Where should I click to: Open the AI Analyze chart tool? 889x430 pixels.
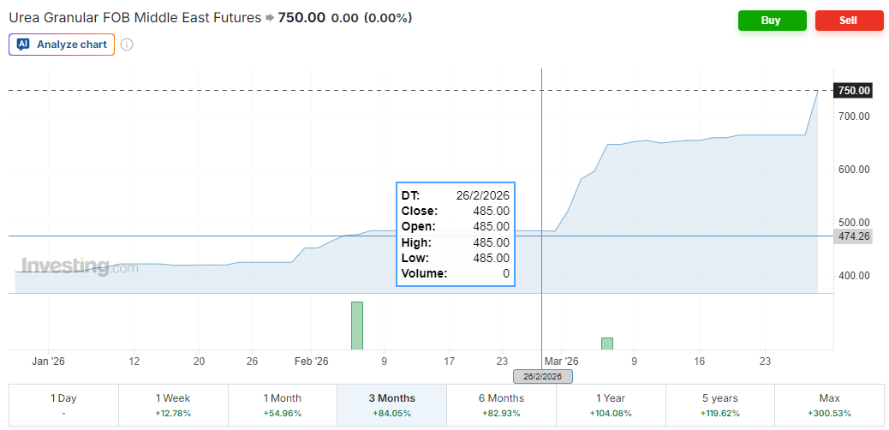point(62,45)
